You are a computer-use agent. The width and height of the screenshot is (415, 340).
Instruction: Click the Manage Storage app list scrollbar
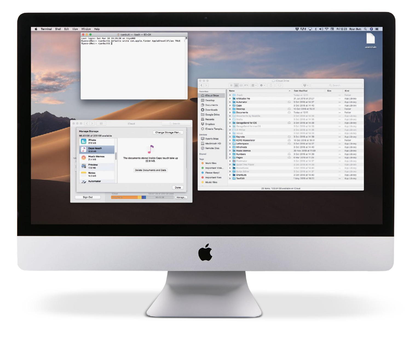click(x=116, y=156)
